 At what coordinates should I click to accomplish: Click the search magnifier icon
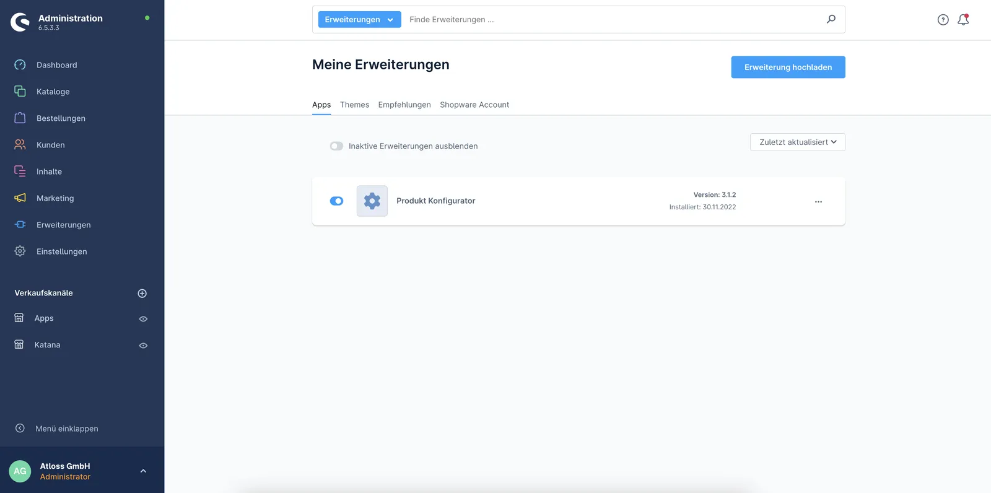831,19
